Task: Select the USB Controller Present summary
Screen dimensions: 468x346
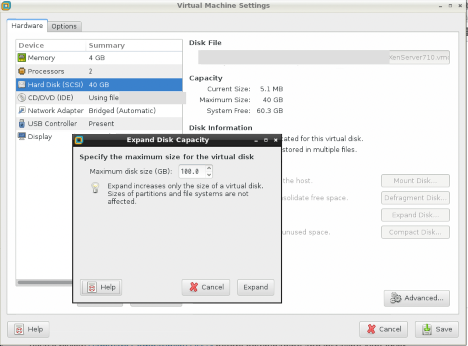Action: click(101, 124)
